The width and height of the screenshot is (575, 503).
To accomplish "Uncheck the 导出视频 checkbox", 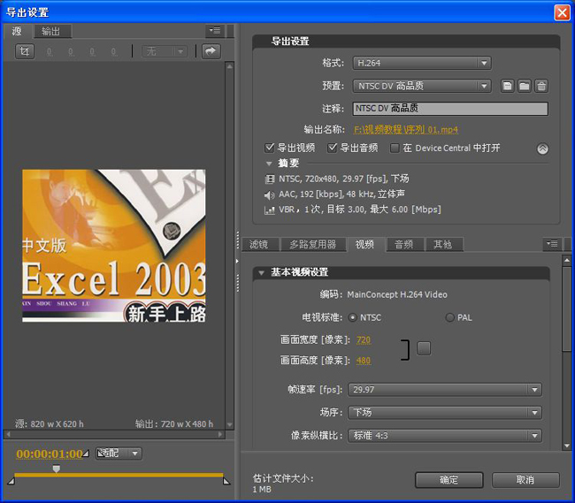I will [x=270, y=149].
